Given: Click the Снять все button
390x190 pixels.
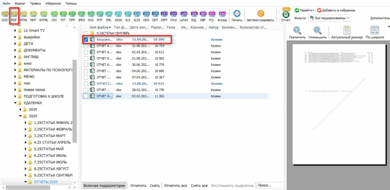Looking at the screenshot, I should pyautogui.click(x=199, y=185).
